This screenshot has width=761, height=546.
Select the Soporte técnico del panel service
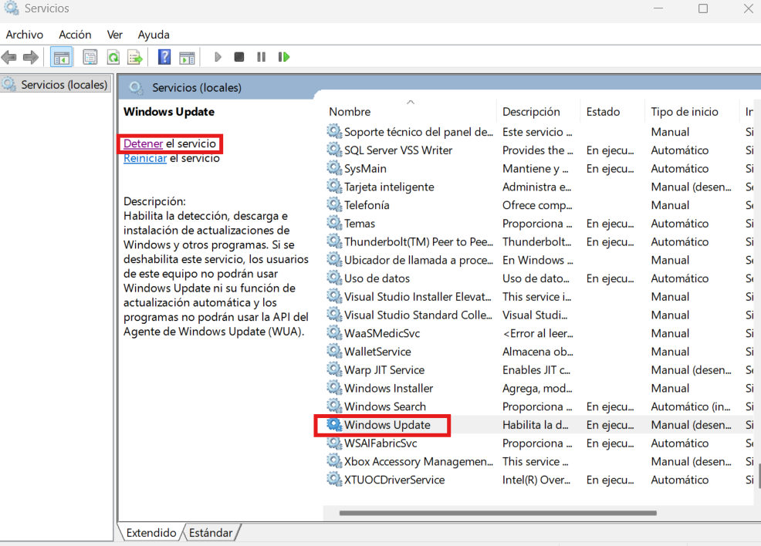(418, 132)
